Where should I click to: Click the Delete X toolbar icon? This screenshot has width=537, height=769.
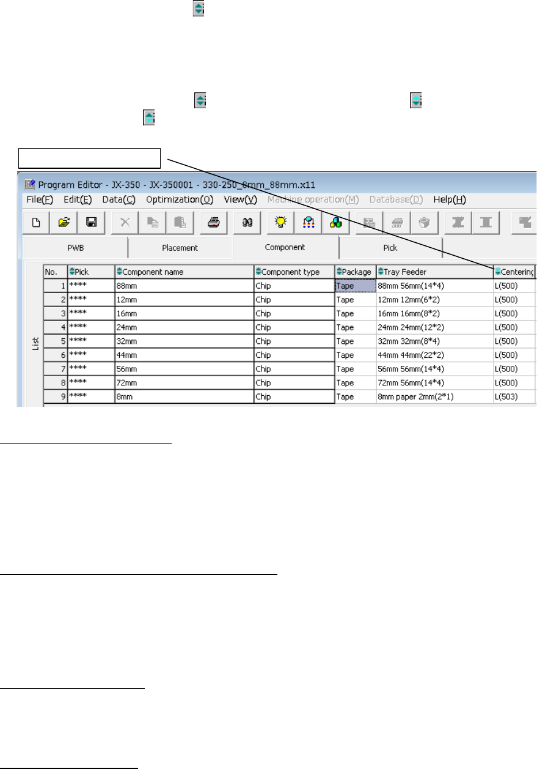[124, 222]
